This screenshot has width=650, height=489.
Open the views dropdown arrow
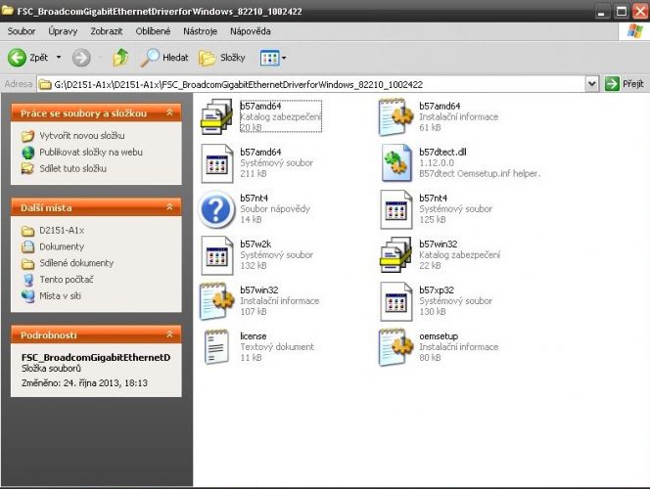click(284, 58)
